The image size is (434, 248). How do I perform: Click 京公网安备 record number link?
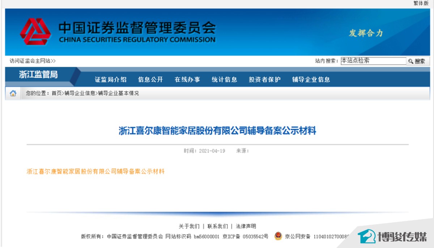318,236
